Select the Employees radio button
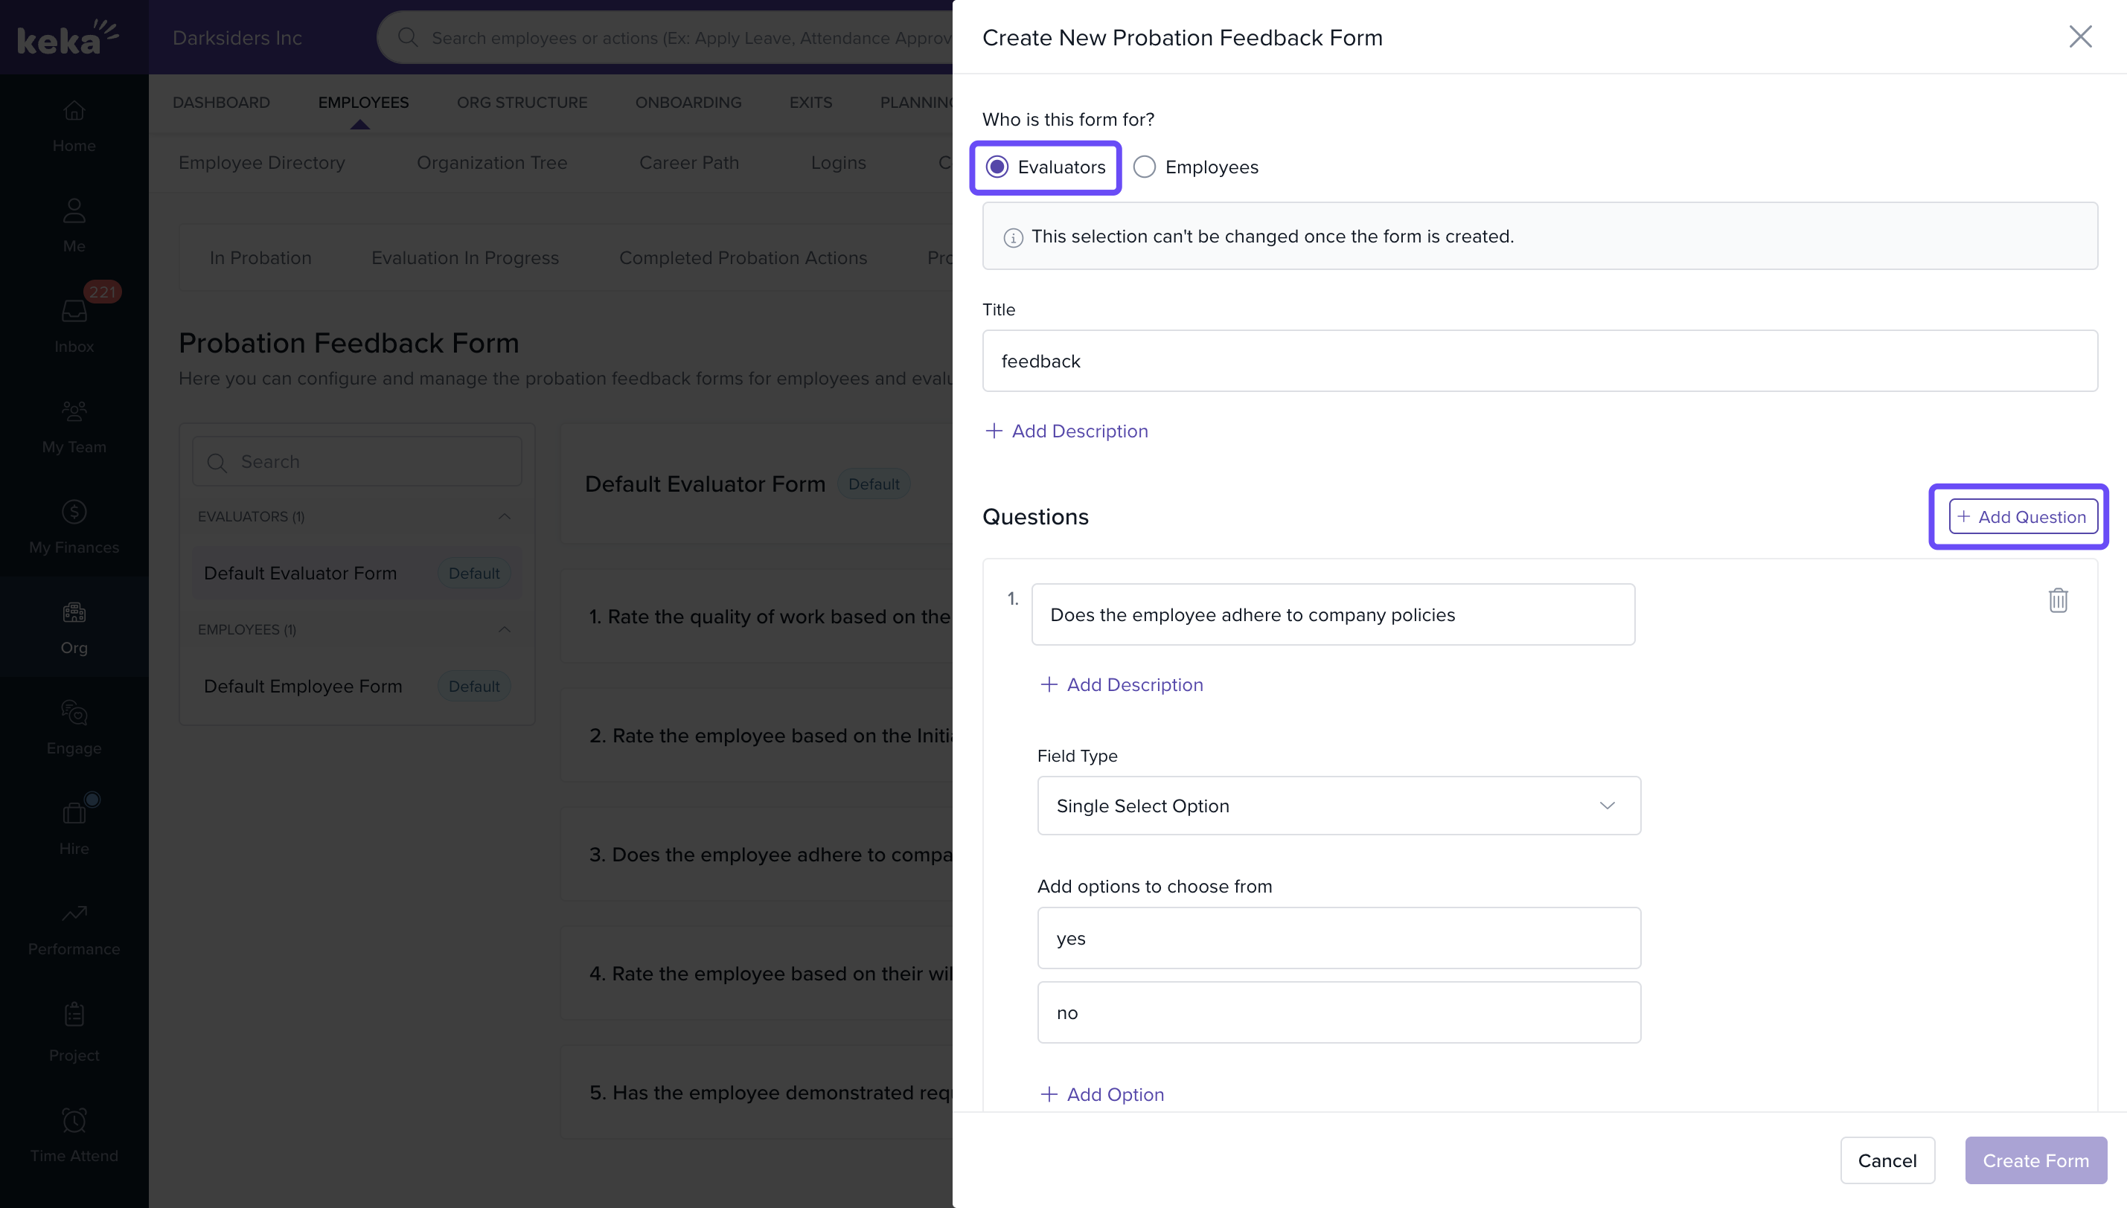This screenshot has width=2127, height=1208. pos(1145,167)
